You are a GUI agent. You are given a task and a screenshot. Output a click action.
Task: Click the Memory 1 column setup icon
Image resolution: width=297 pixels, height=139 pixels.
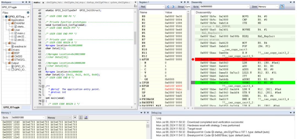click(x=80, y=118)
